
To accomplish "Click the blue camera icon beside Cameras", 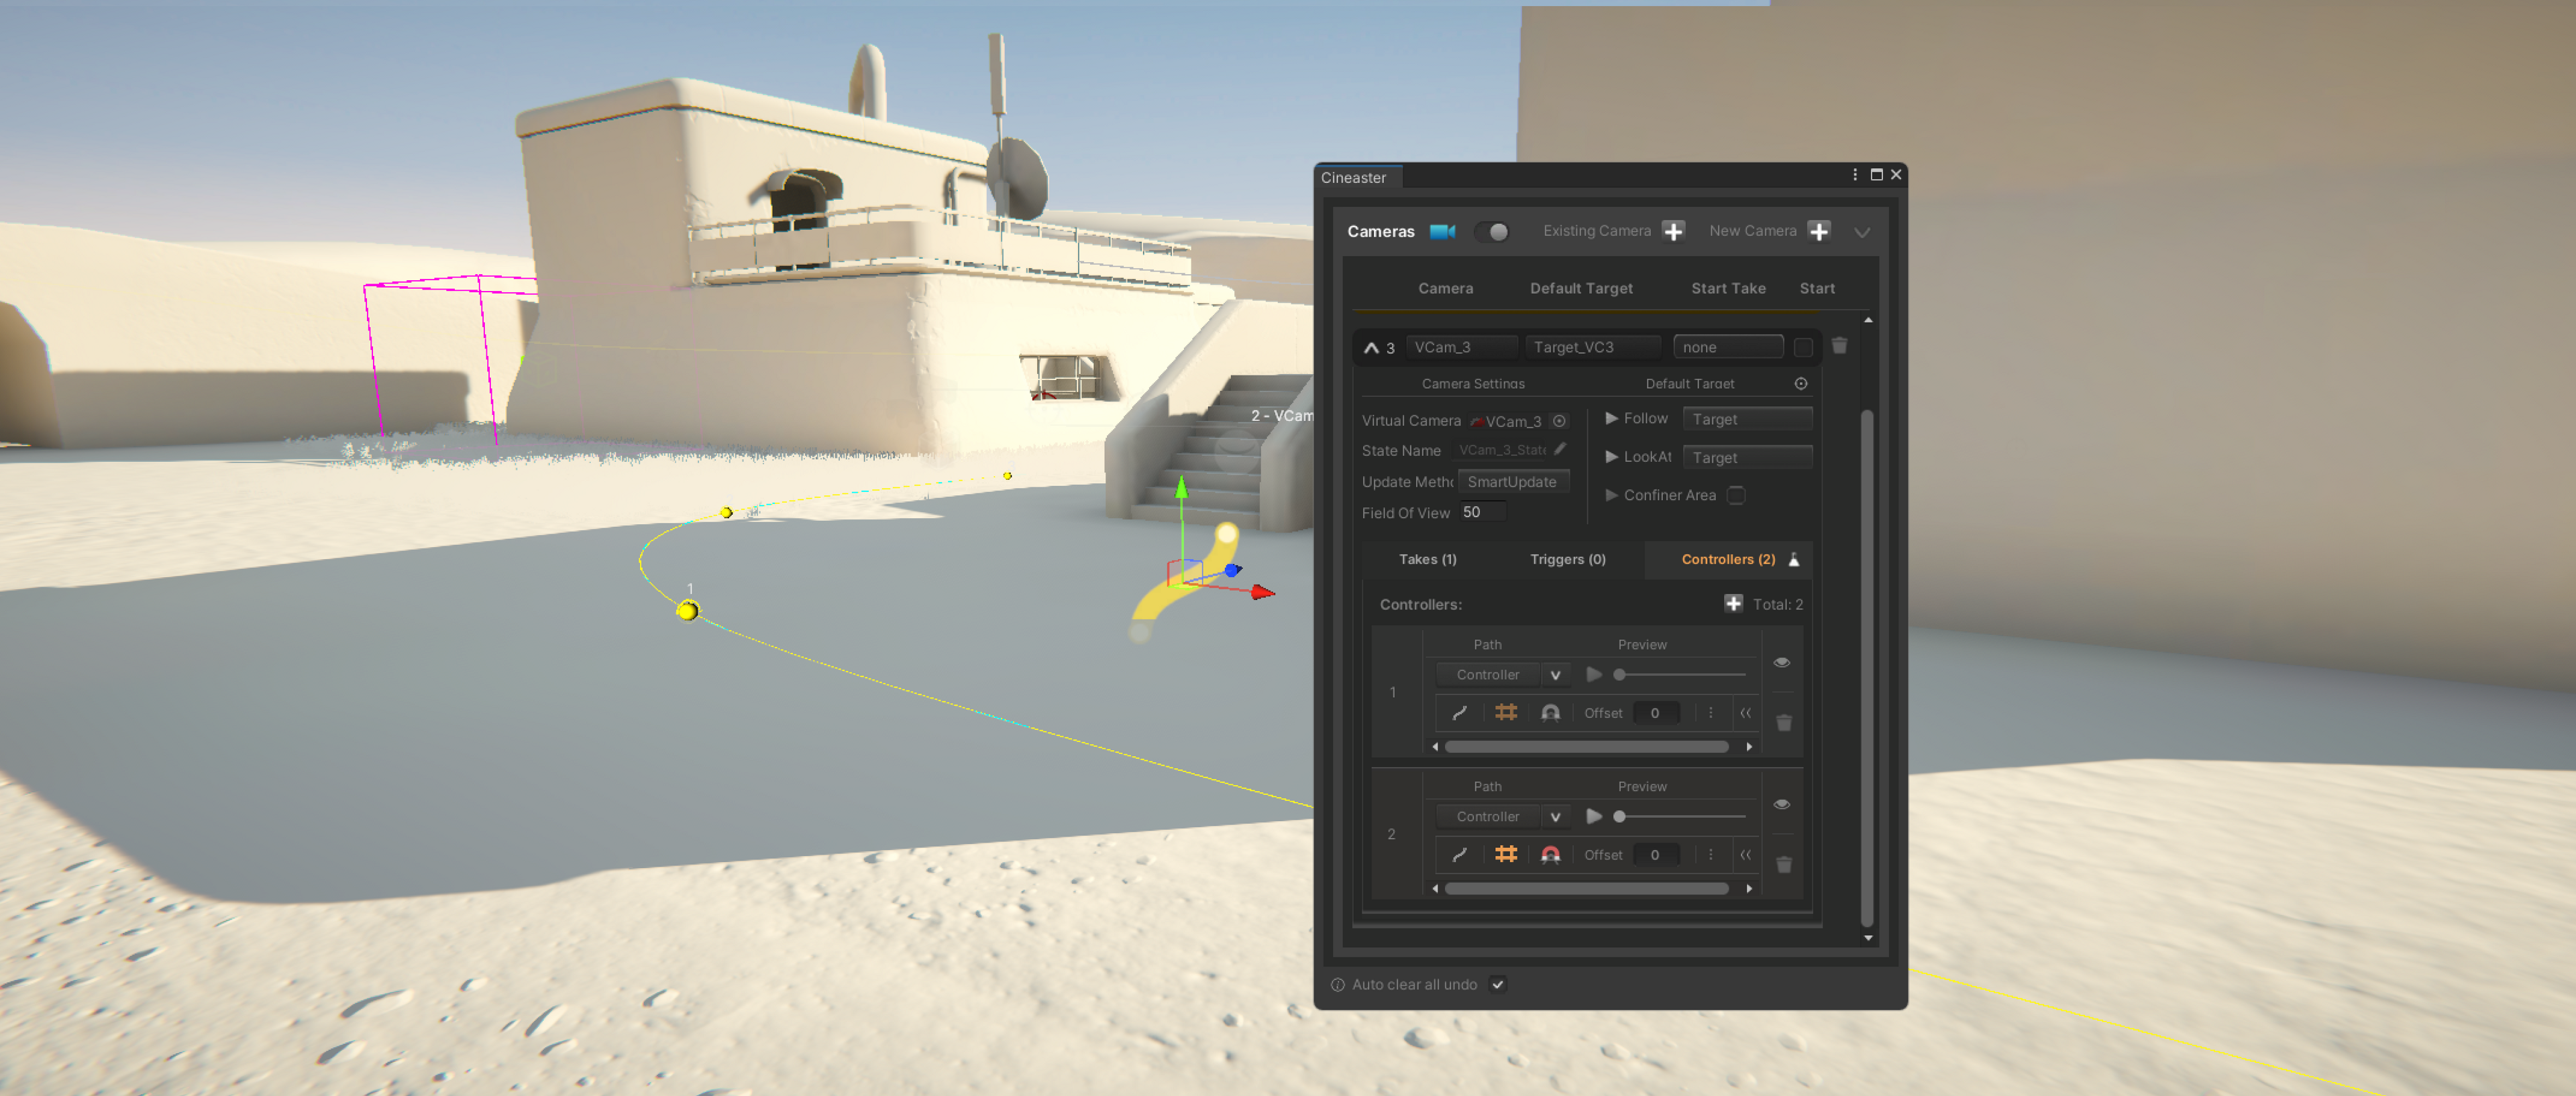I will (x=1442, y=231).
